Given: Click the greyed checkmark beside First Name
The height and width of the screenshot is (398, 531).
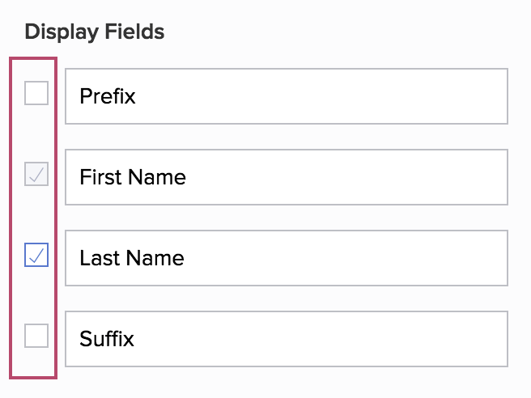Looking at the screenshot, I should coord(36,174).
